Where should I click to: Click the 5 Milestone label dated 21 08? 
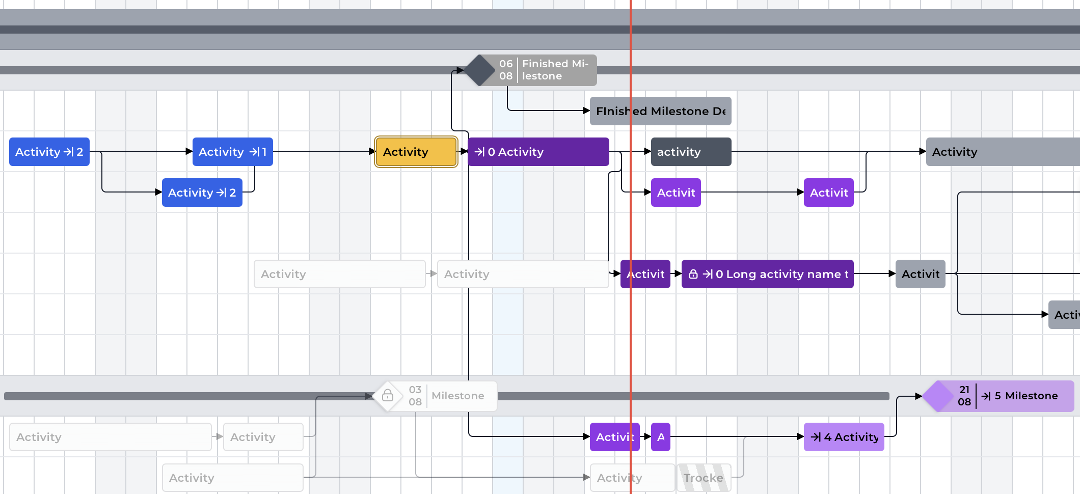[x=1026, y=396]
